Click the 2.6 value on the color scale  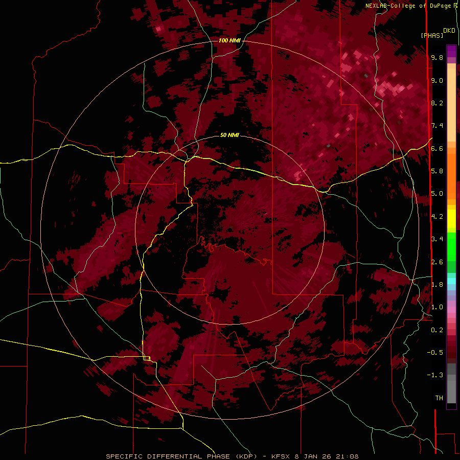[437, 262]
